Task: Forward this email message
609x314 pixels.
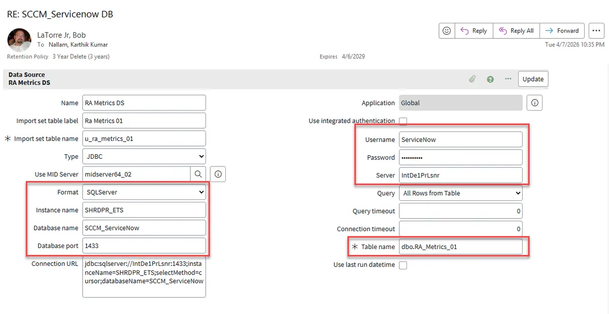Action: tap(562, 30)
